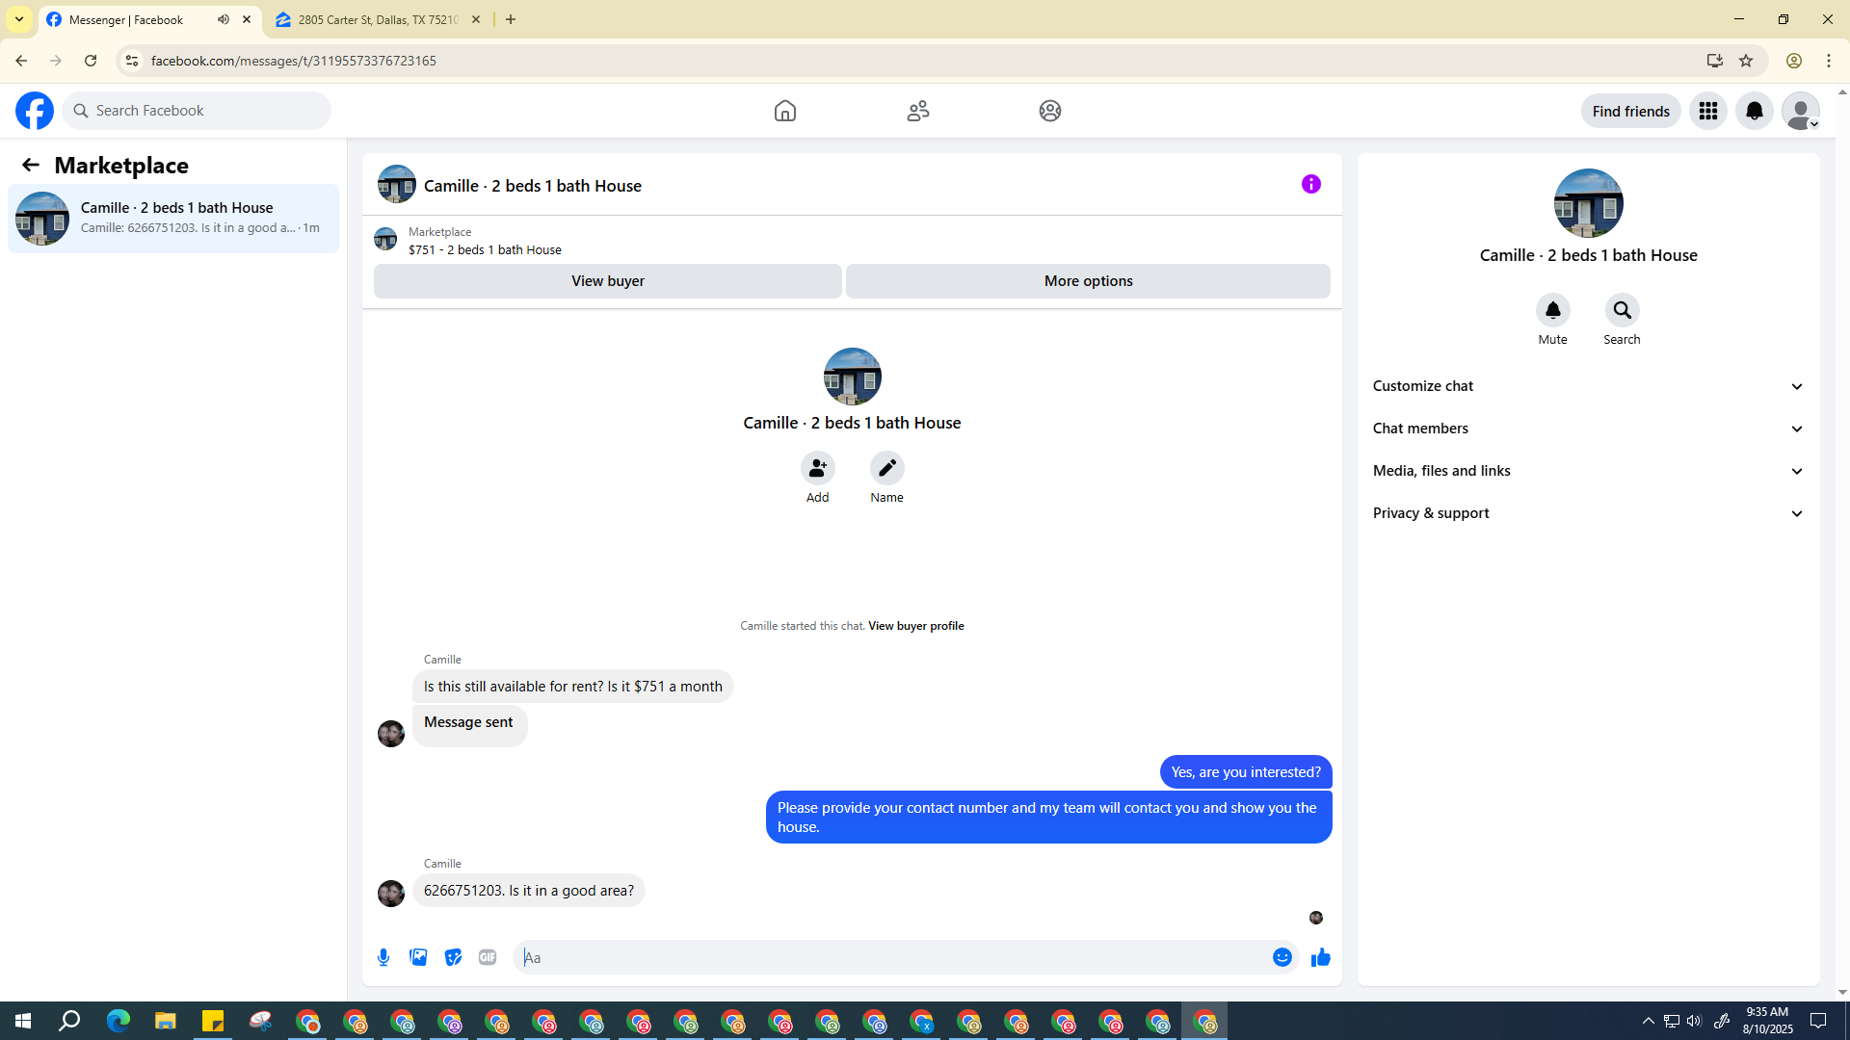Expand the Chat members section
The width and height of the screenshot is (1850, 1040).
pos(1588,429)
